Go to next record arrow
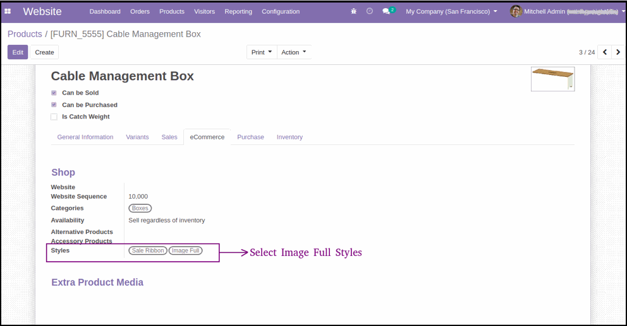The image size is (627, 326). coord(618,52)
